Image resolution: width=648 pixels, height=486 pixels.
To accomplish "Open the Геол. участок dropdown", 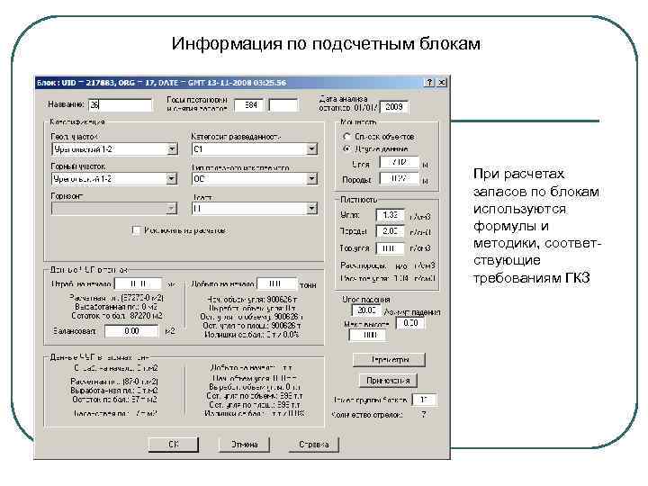I will [173, 148].
